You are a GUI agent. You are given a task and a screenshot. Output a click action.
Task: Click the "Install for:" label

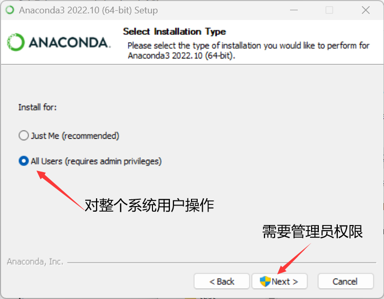click(x=37, y=107)
